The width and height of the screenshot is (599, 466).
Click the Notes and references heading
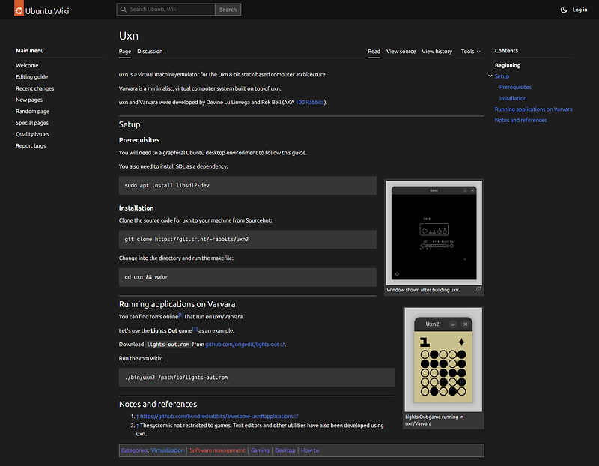(158, 404)
